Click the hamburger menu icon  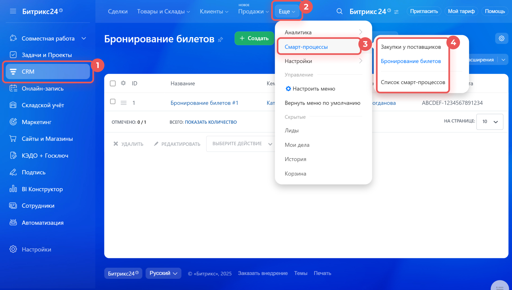coord(13,11)
